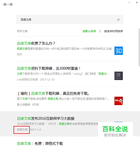This screenshot has height=146, width=140.
Task: Click the 6天前 timestamp
Action: tap(36, 105)
